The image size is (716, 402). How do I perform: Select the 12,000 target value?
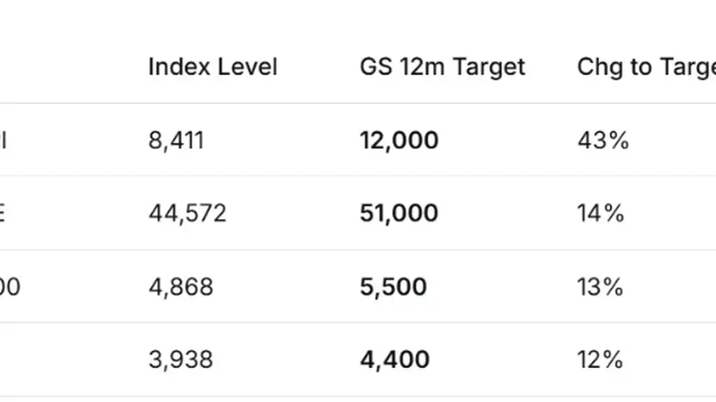(399, 140)
